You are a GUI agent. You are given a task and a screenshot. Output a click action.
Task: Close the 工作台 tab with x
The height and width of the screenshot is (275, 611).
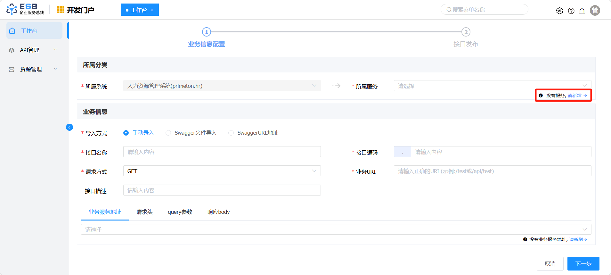(152, 10)
